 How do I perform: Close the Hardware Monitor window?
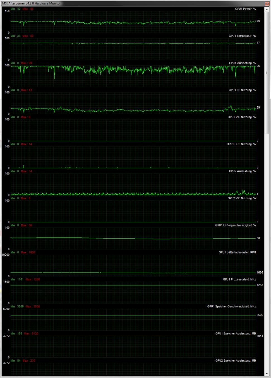(267, 3)
